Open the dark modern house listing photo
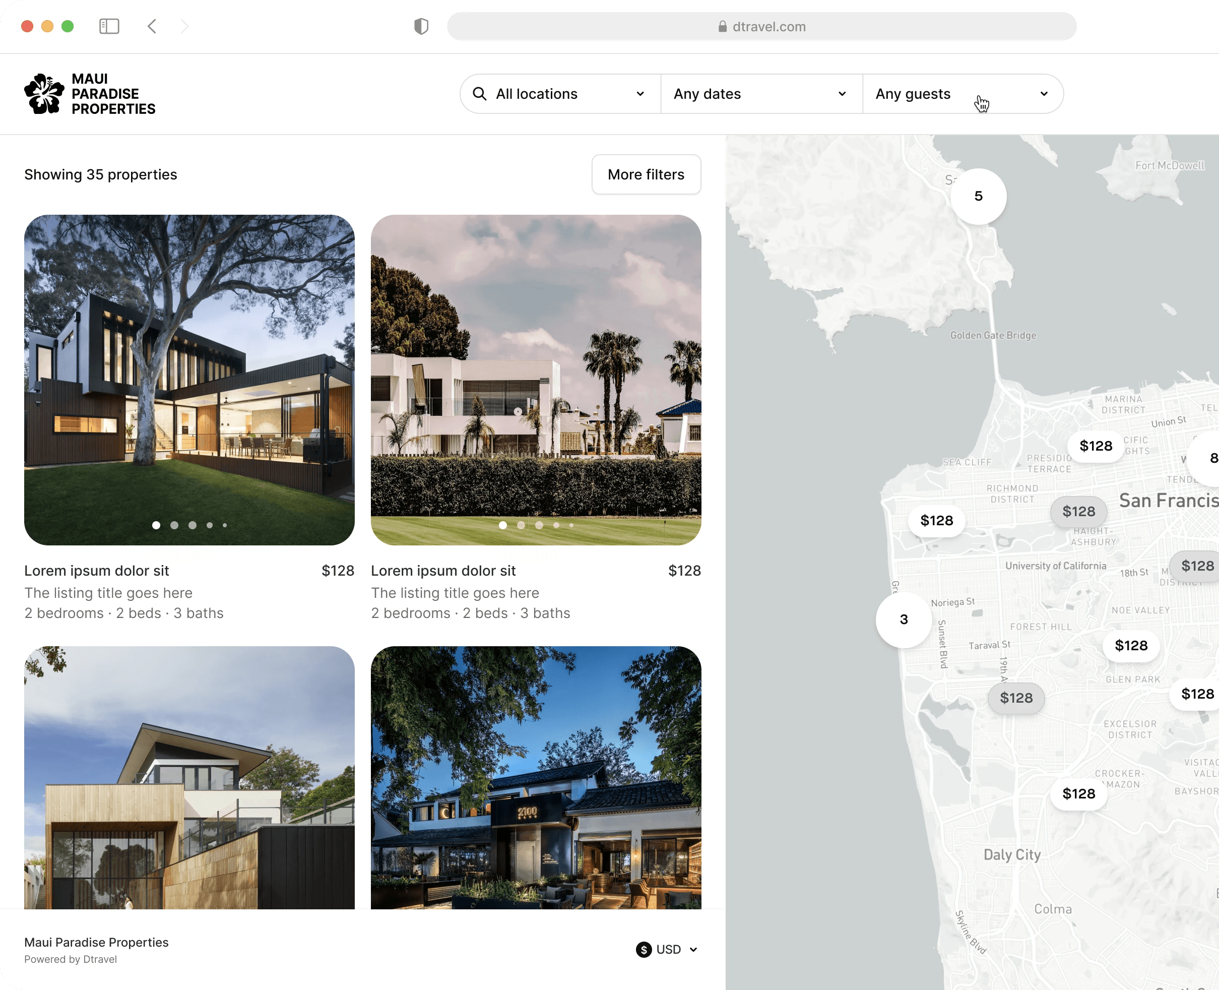Image resolution: width=1219 pixels, height=990 pixels. (x=189, y=380)
